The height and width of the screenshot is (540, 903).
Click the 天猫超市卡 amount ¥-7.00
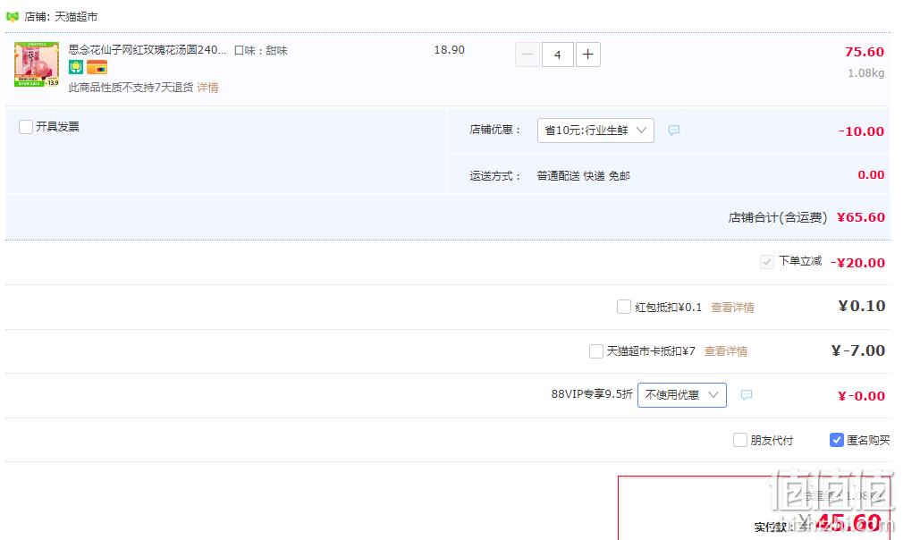tap(858, 350)
